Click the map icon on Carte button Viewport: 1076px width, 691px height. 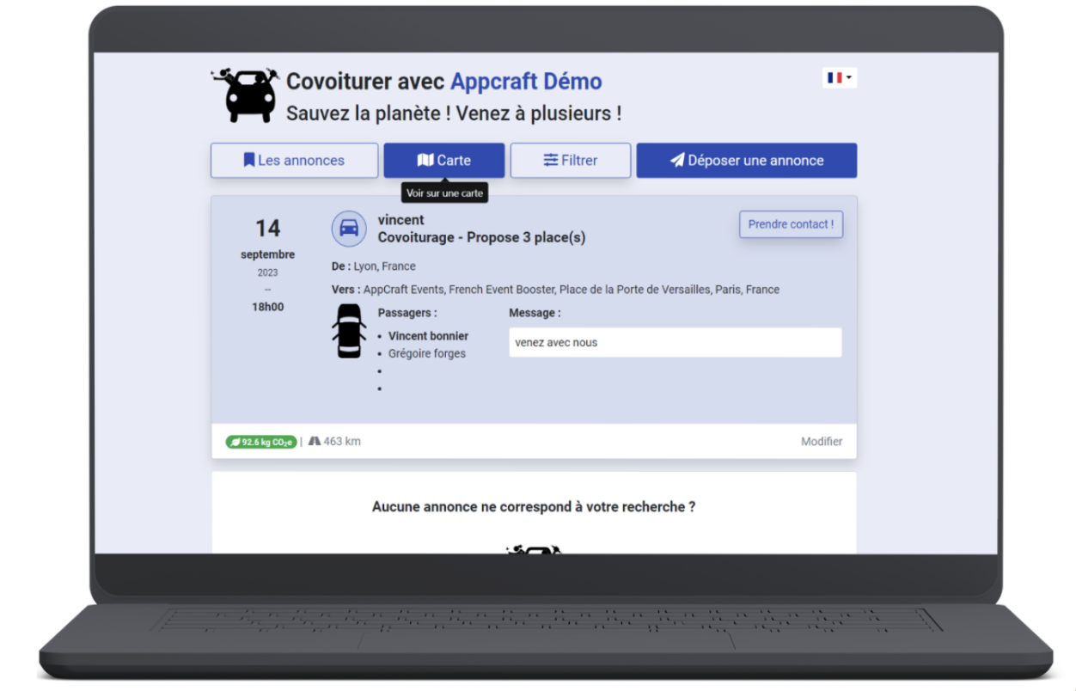click(x=425, y=160)
